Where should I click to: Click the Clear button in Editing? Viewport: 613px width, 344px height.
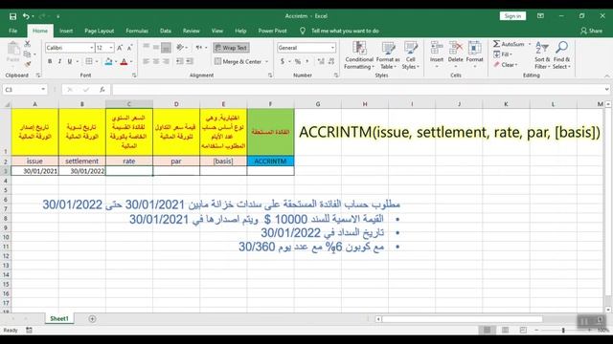coord(506,65)
